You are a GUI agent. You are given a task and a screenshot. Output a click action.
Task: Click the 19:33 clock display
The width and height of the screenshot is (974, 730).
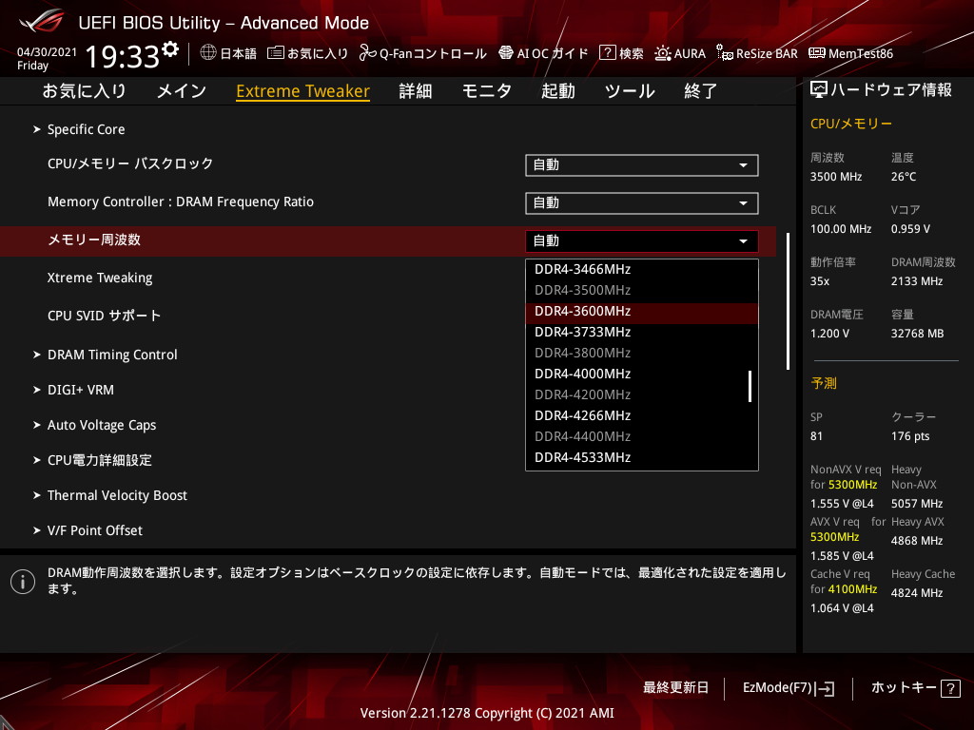(x=123, y=56)
